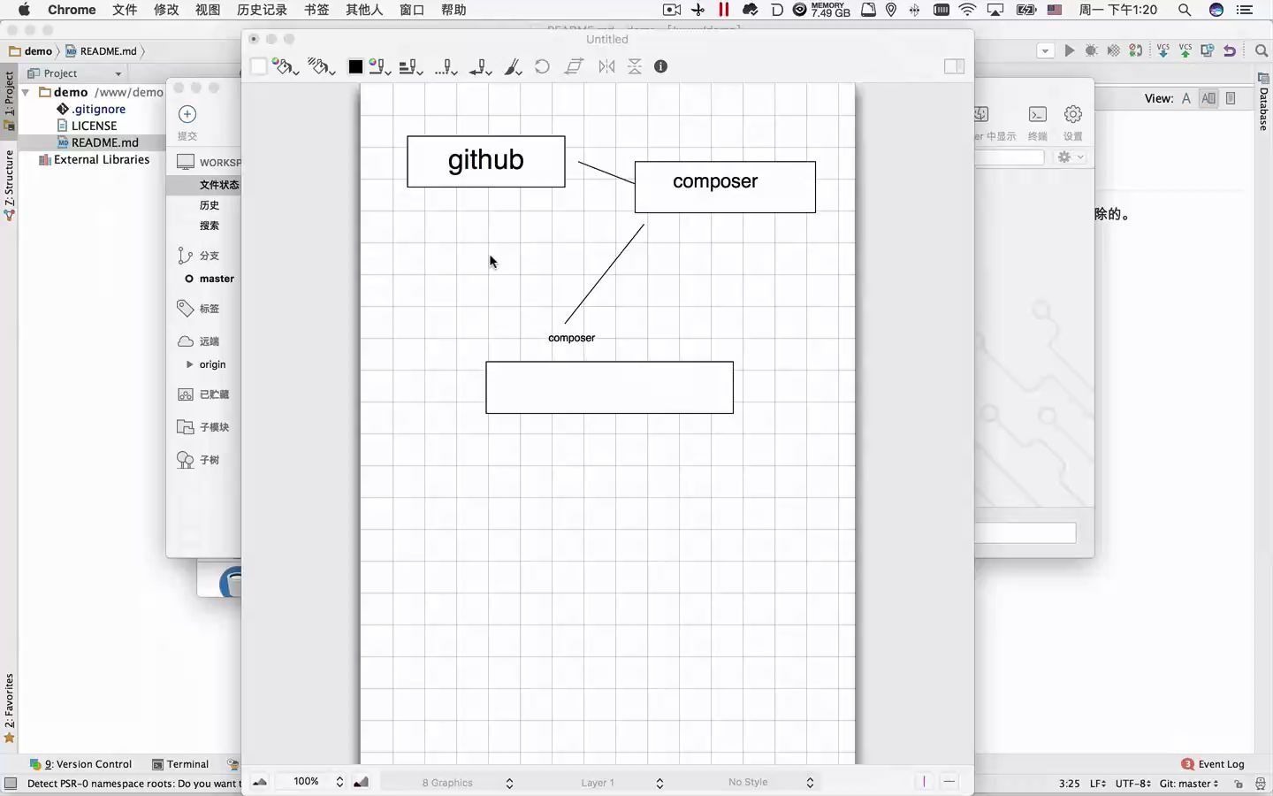Image resolution: width=1273 pixels, height=796 pixels.
Task: Switch to preview-only view
Action: tap(1231, 98)
